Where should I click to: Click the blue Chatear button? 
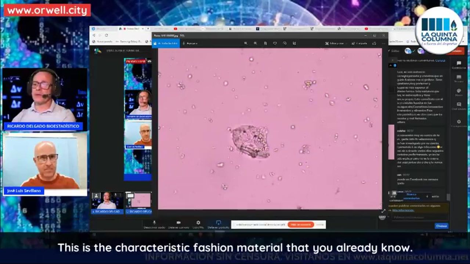pos(441,226)
